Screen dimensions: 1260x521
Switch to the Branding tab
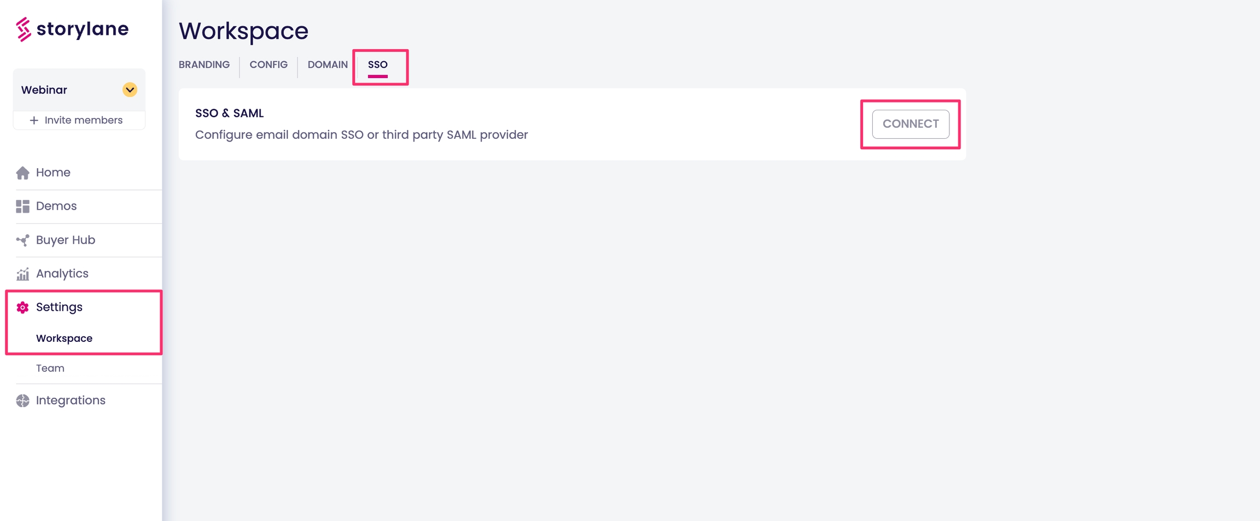204,64
